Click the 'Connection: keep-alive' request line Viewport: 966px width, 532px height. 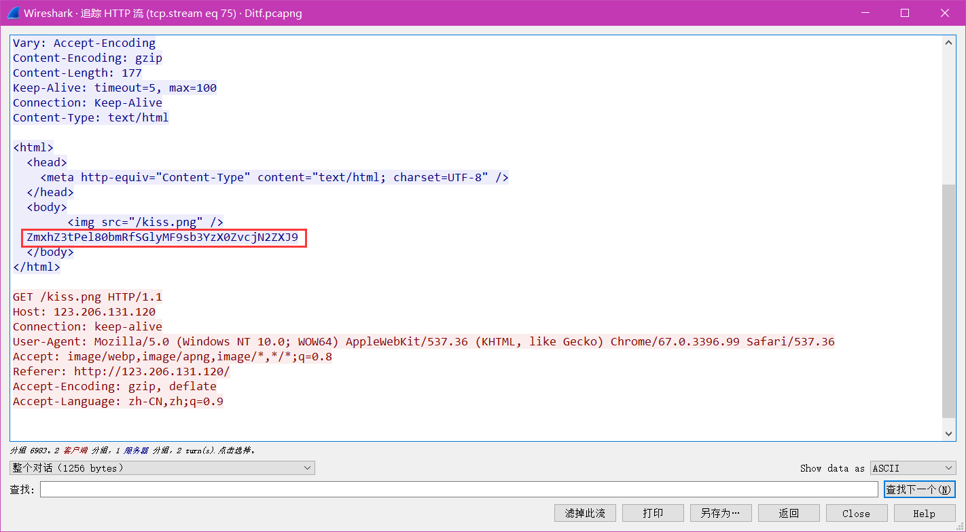88,326
